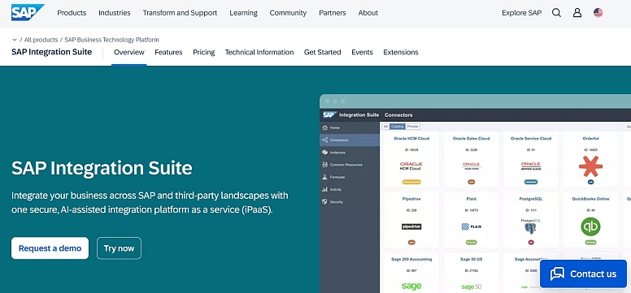This screenshot has width=631, height=293.
Task: Expand the breadcrumb chevron before All products
Action: coord(15,40)
